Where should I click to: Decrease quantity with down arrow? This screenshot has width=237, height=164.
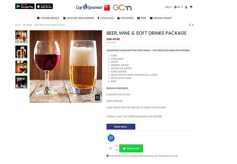pyautogui.click(x=116, y=150)
